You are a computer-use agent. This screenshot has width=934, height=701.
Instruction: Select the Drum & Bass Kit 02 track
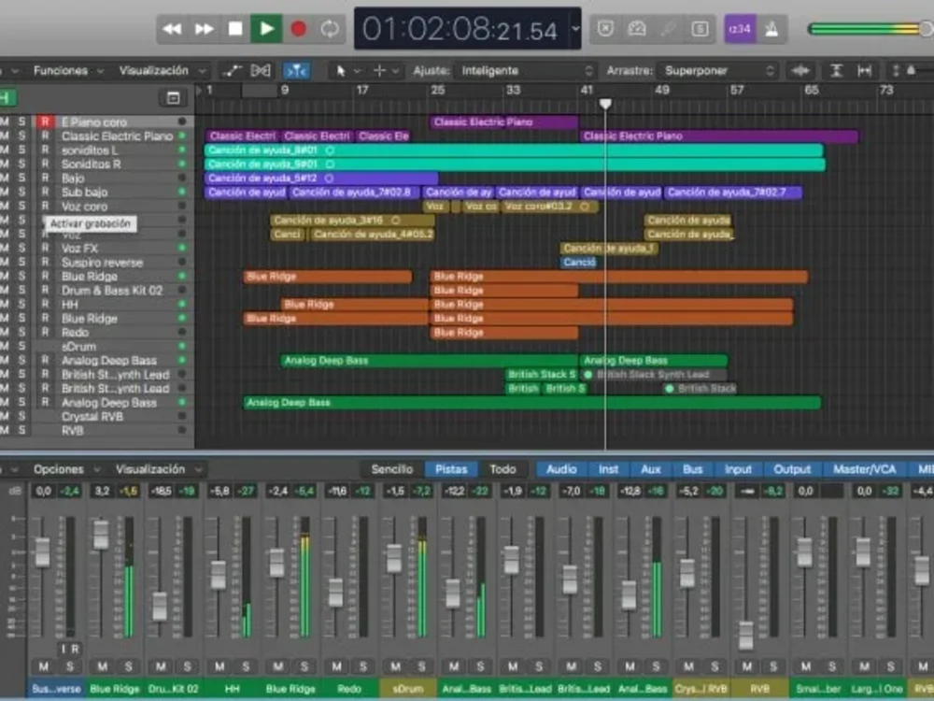pos(112,291)
